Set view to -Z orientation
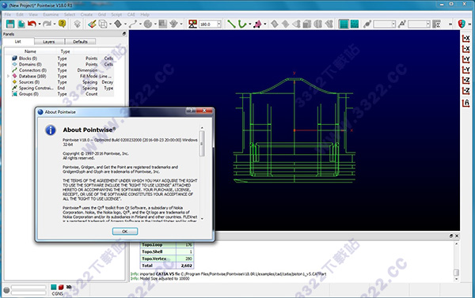This screenshot has height=298, width=475. click(x=466, y=91)
